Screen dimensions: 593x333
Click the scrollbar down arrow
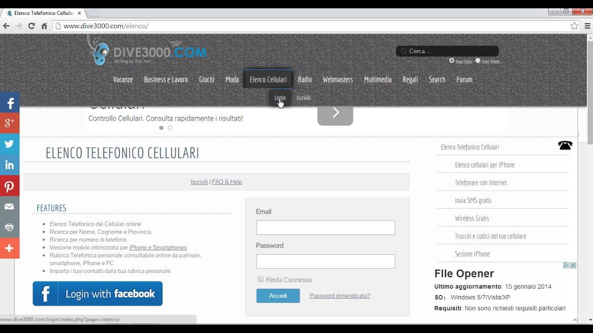point(589,320)
